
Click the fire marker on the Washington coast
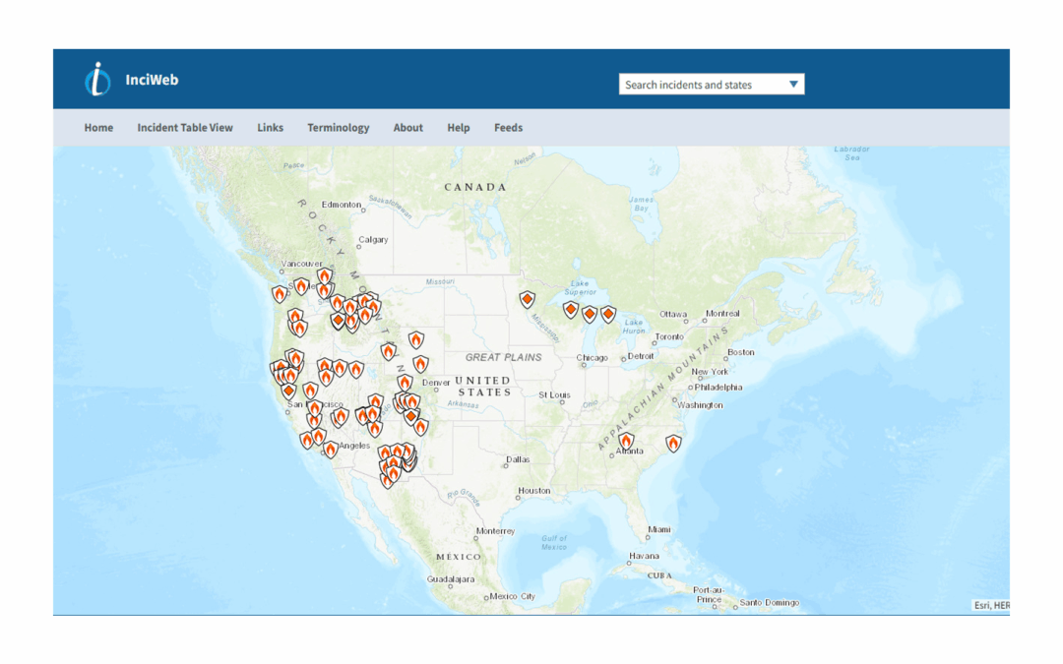[280, 294]
